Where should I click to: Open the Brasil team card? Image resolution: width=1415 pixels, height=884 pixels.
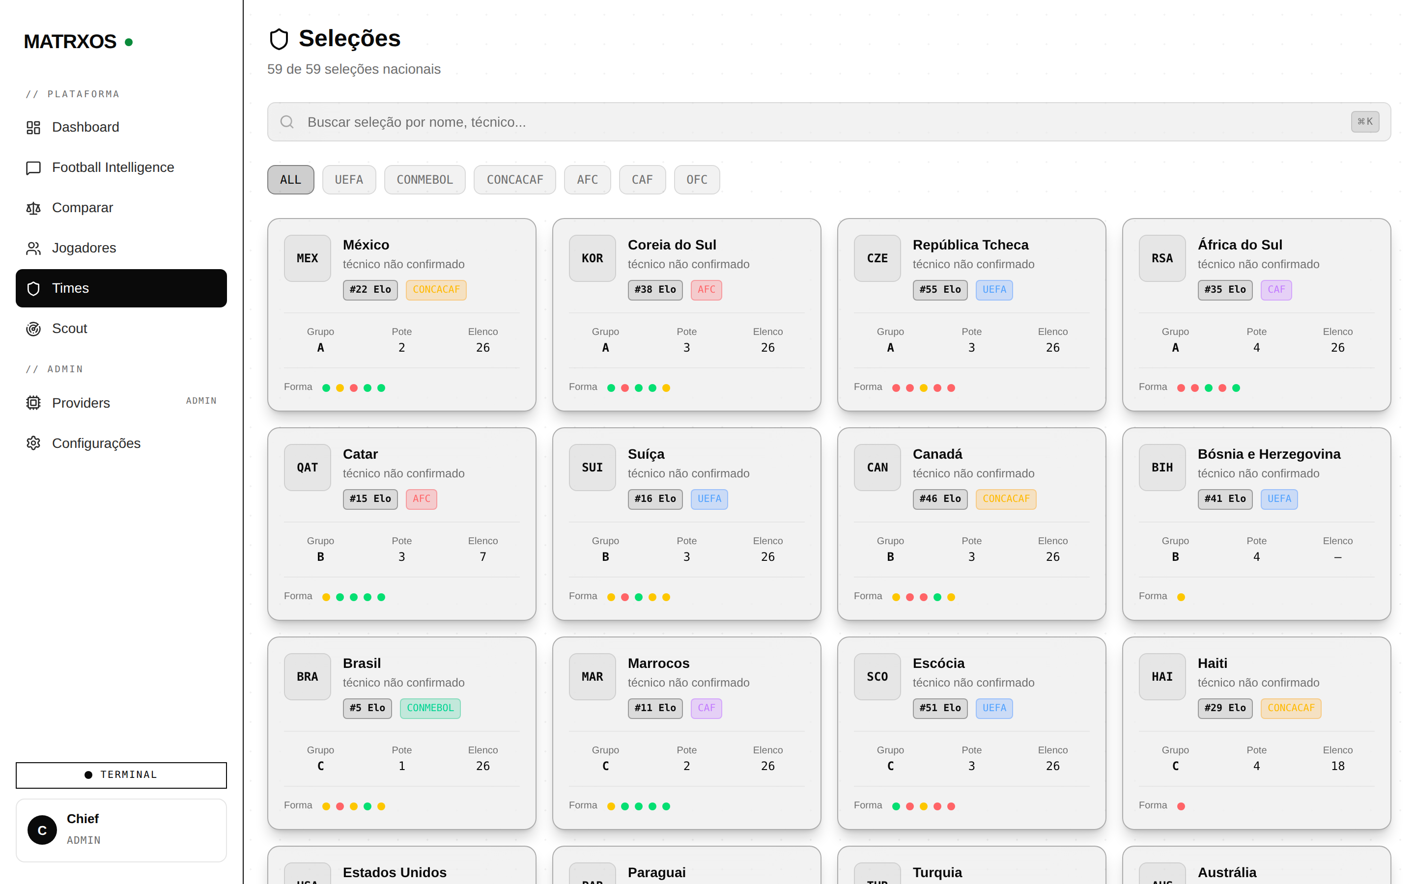402,733
